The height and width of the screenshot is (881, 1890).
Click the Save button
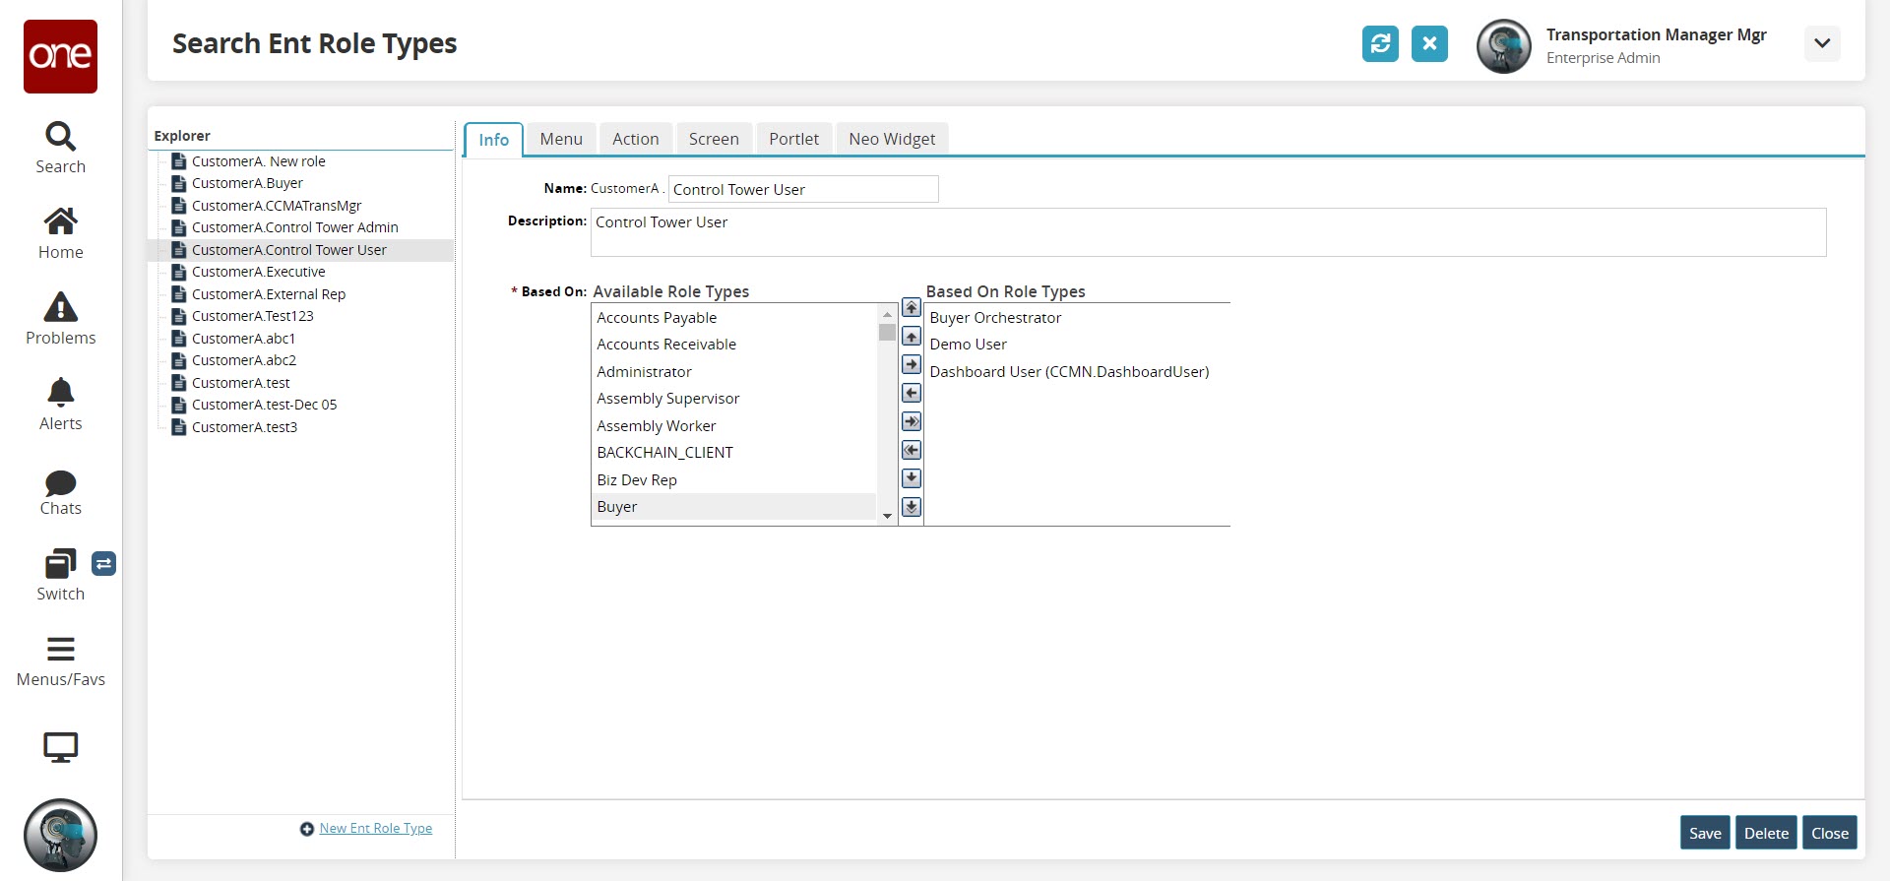click(1704, 834)
